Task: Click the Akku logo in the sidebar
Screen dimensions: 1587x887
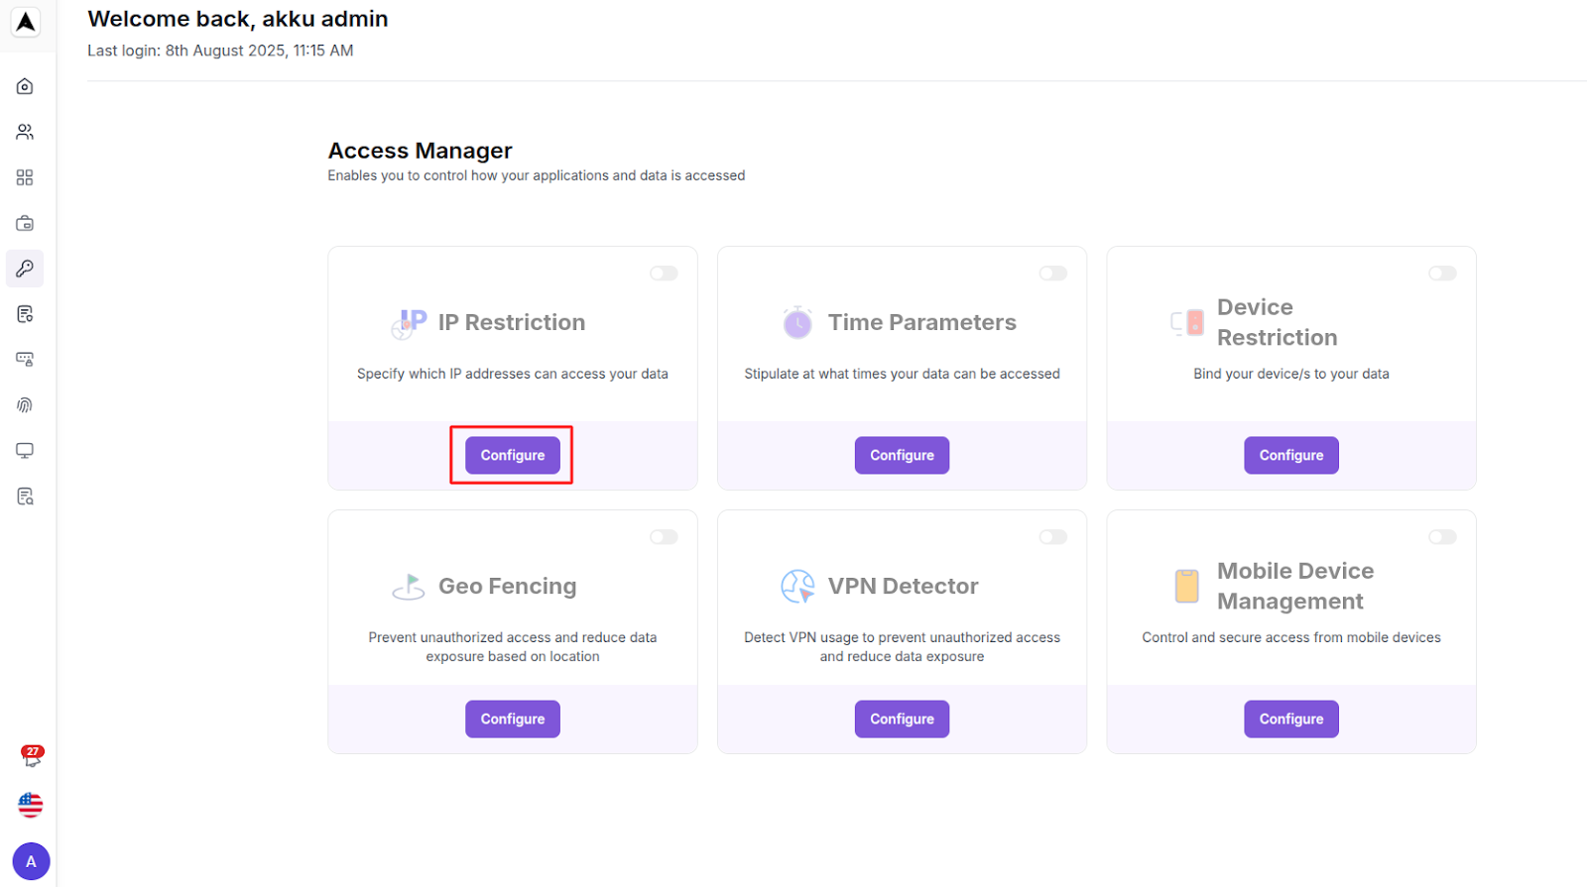Action: (26, 22)
